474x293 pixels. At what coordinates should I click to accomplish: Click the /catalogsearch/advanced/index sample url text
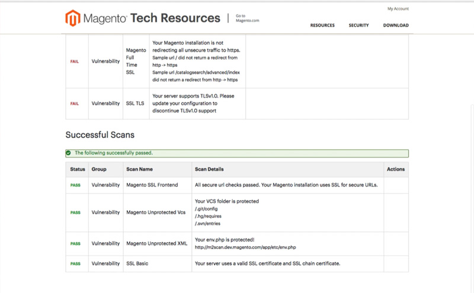(196, 76)
